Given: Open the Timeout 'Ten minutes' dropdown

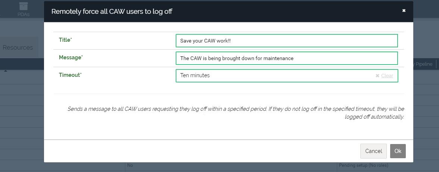Looking at the screenshot, I should pos(276,75).
